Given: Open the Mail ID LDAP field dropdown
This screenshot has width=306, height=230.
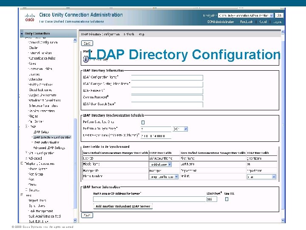Looking at the screenshot, I should click(x=261, y=177).
